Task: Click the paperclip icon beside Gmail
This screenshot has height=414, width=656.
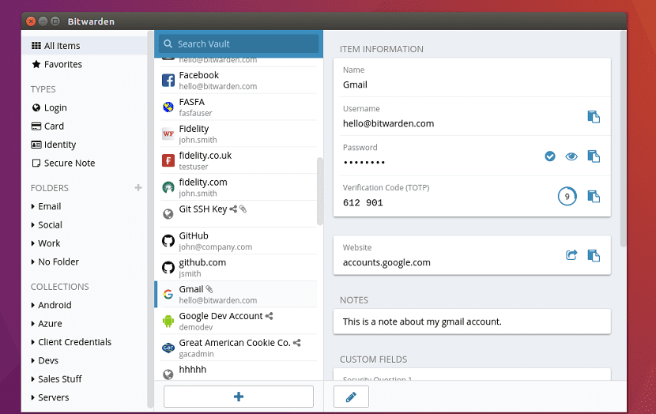Action: 209,289
